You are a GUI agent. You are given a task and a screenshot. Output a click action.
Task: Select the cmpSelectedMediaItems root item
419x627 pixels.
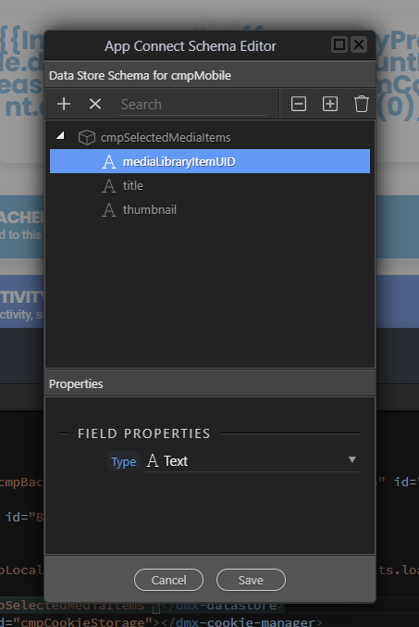coord(166,138)
